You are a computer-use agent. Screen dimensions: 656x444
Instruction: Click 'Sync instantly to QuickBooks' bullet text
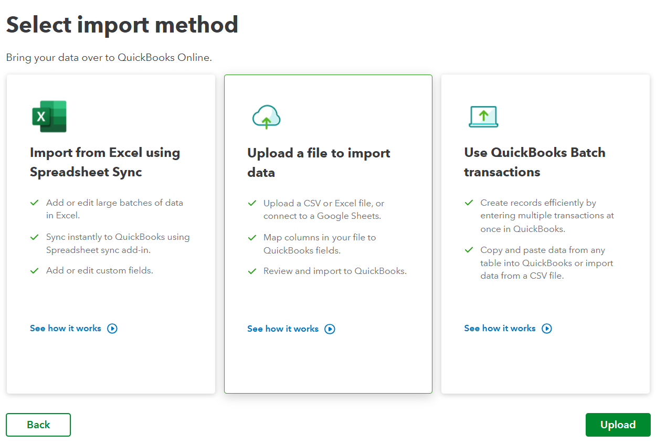118,244
